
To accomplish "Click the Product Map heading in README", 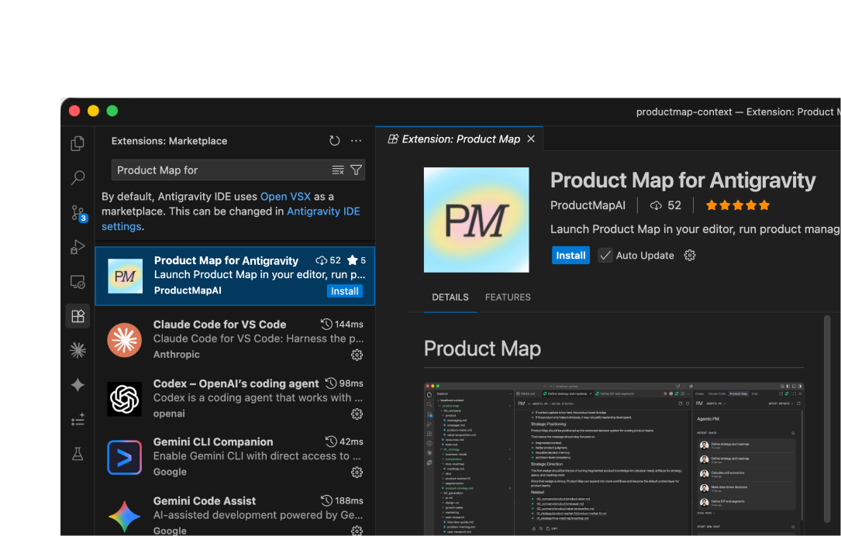I will [x=482, y=349].
